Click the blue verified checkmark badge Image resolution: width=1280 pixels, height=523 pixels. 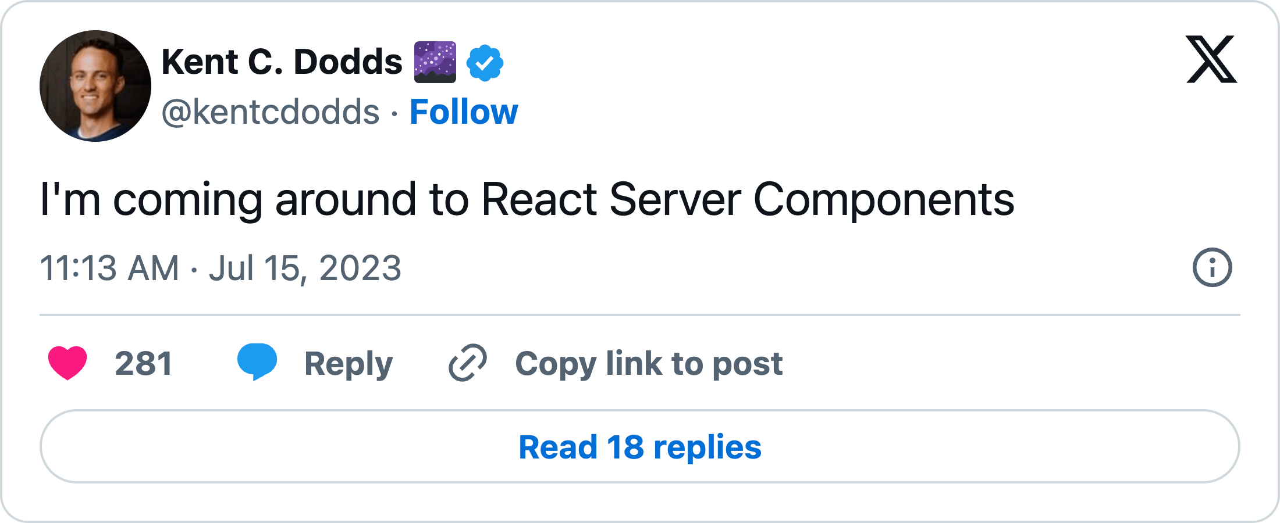(x=485, y=63)
